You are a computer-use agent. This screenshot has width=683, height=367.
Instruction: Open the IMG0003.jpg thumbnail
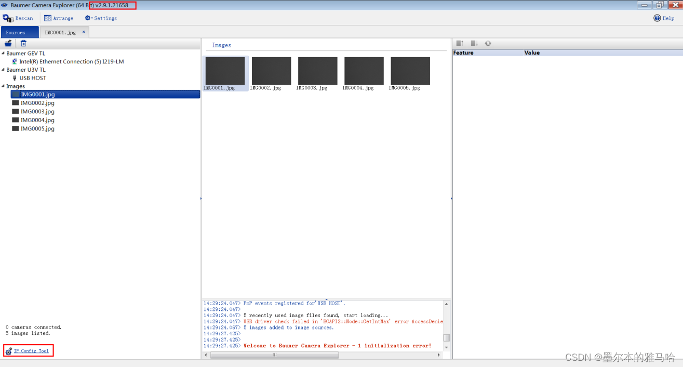tap(317, 71)
